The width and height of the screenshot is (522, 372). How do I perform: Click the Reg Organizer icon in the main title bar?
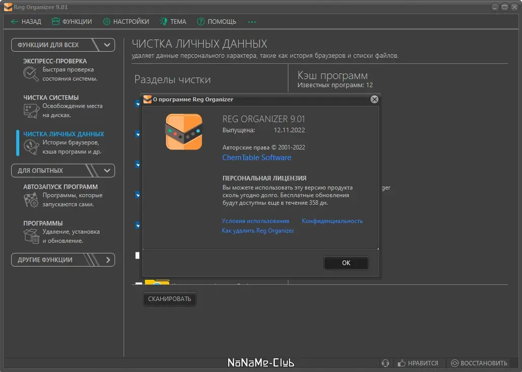[x=8, y=7]
